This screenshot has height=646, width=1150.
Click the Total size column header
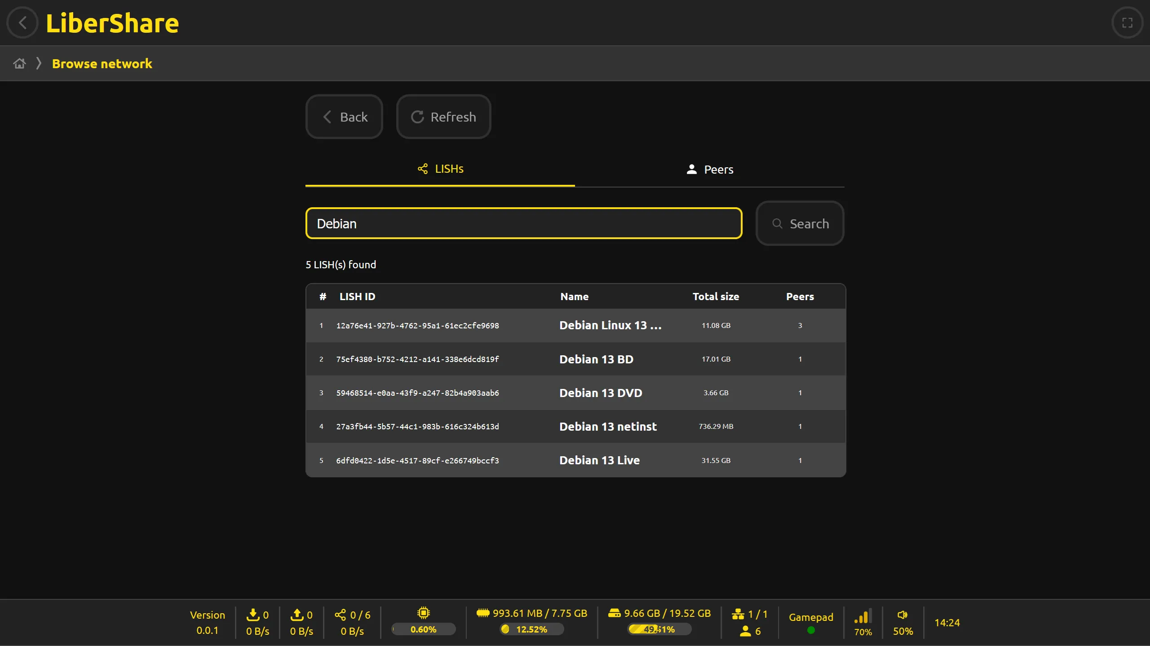[716, 297]
